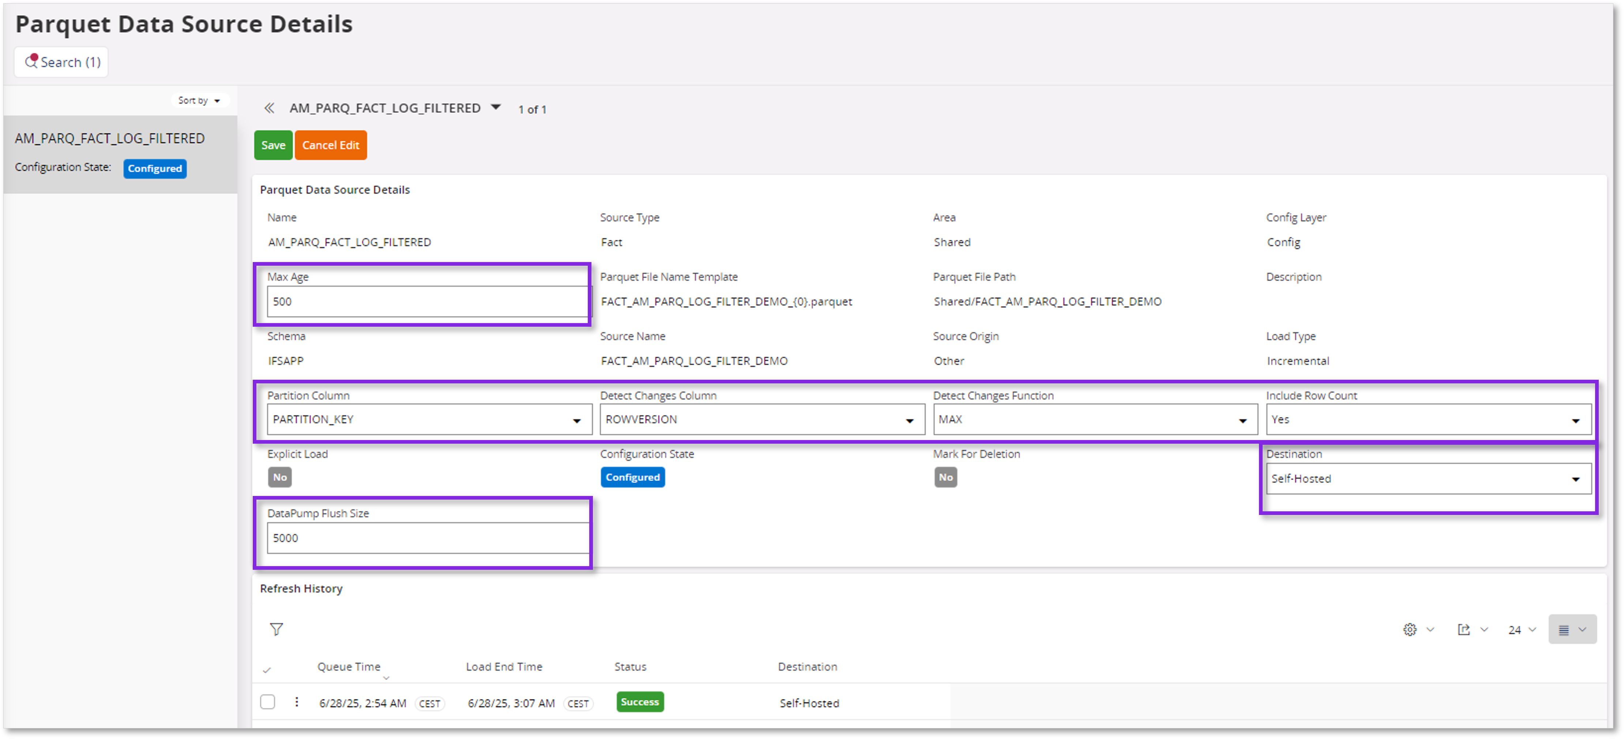Expand the Partition Column dropdown
The height and width of the screenshot is (739, 1624).
coord(576,420)
